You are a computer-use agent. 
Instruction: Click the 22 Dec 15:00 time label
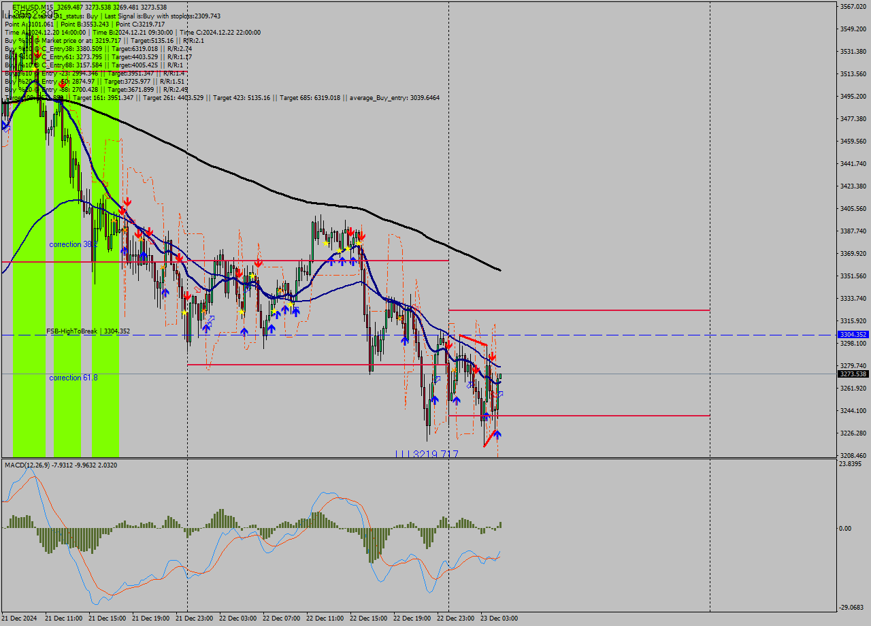click(368, 619)
